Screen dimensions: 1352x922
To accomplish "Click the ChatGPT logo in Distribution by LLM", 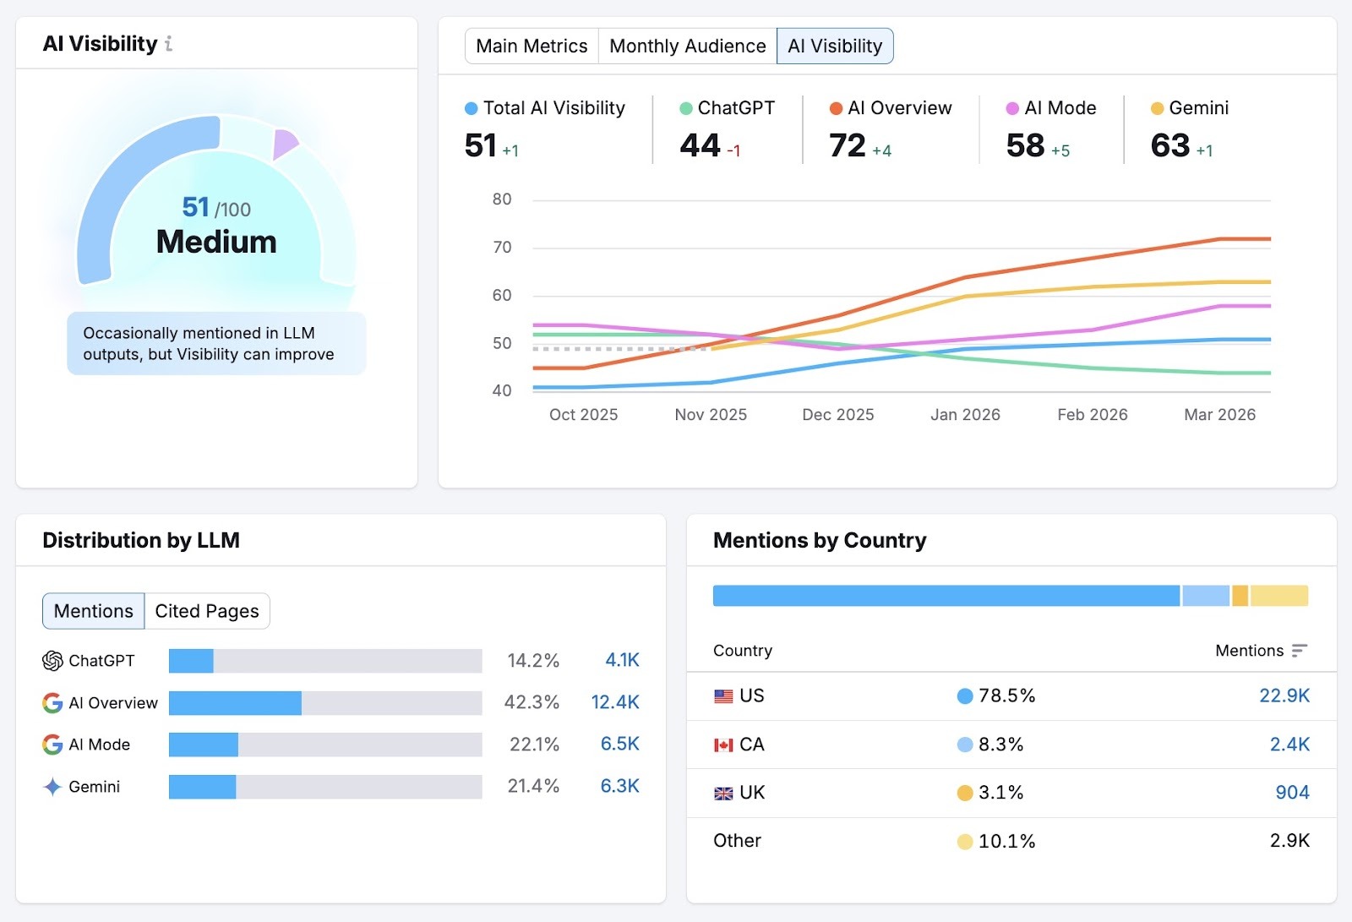I will pos(51,661).
